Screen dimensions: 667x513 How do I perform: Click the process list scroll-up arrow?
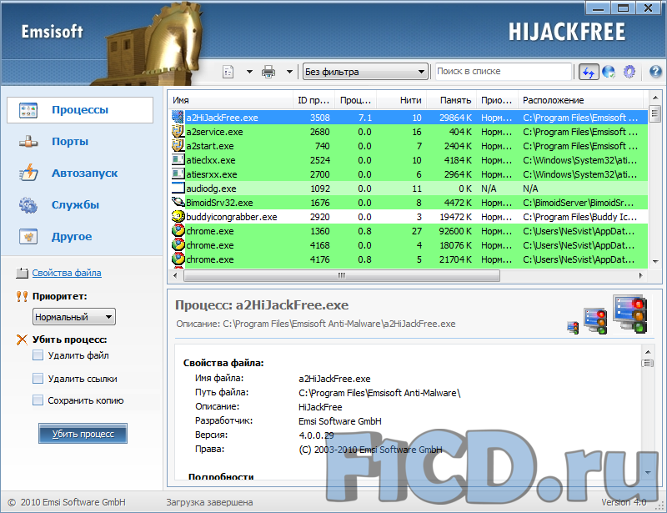click(655, 98)
